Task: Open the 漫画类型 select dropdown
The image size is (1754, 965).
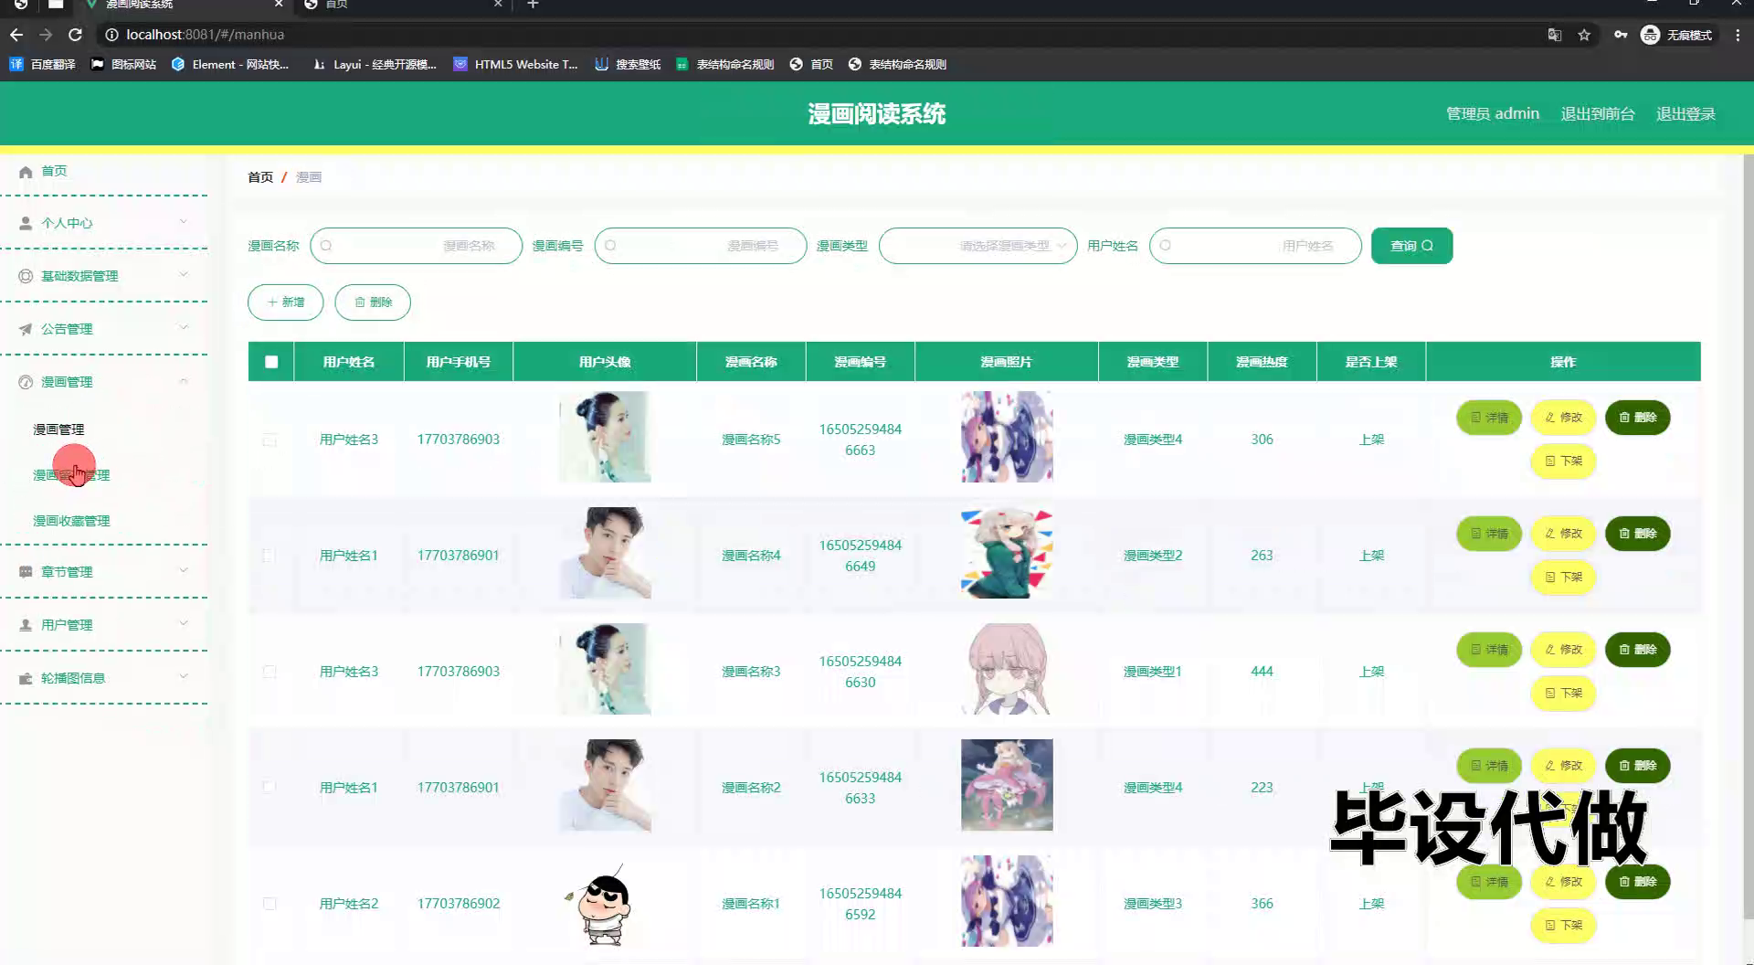Action: [977, 246]
